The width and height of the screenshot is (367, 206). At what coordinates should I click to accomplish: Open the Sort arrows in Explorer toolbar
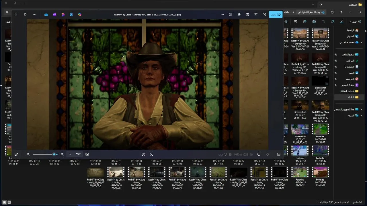coord(286,21)
